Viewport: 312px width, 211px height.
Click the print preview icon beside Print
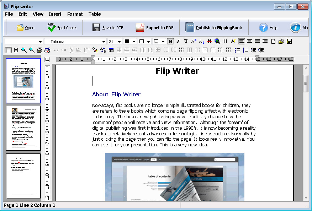coord(47,50)
